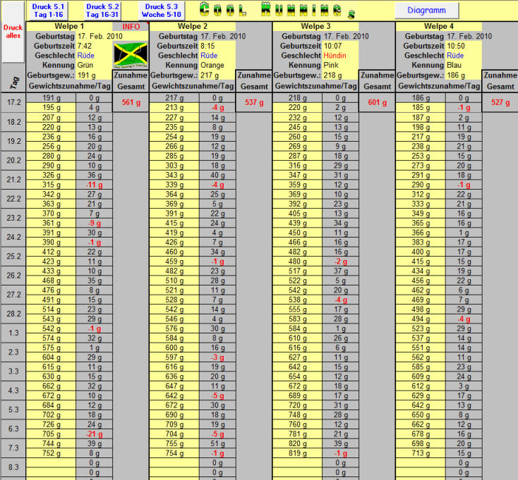This screenshot has width=518, height=480.
Task: Click Druck S.2 Tag 16-31 button
Action: click(103, 10)
